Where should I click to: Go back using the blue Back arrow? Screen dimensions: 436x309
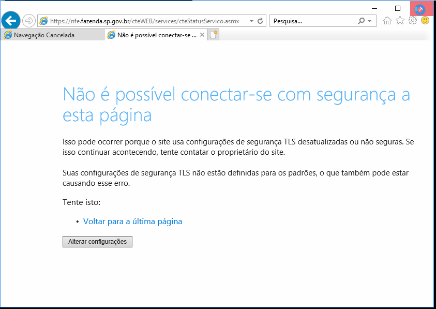point(10,21)
